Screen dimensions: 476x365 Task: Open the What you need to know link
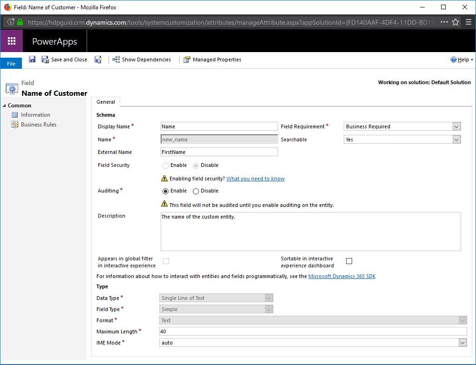tap(255, 178)
